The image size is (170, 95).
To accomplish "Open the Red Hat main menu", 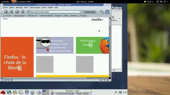I will click(x=3, y=92).
